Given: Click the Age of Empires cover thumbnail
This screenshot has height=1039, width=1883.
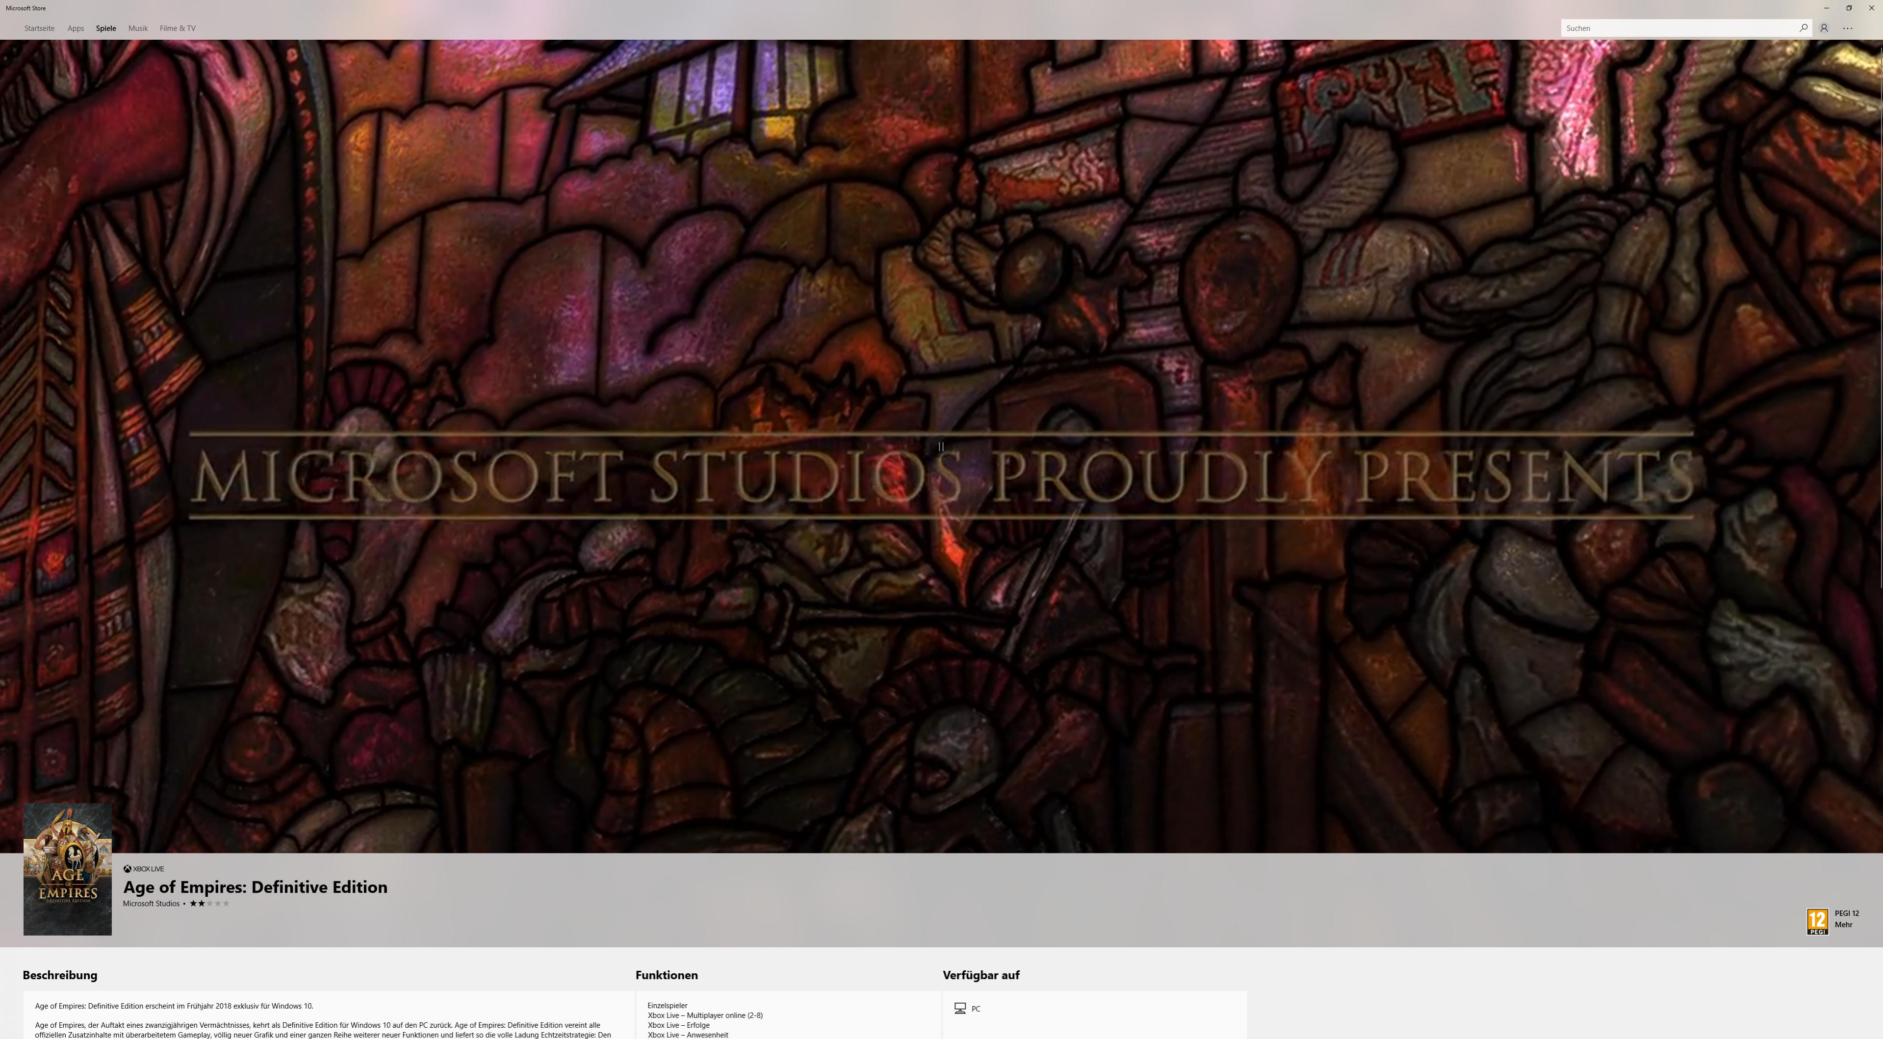Looking at the screenshot, I should tap(67, 869).
